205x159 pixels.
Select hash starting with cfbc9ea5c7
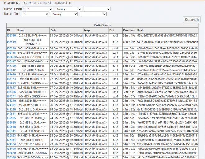(x=167, y=153)
